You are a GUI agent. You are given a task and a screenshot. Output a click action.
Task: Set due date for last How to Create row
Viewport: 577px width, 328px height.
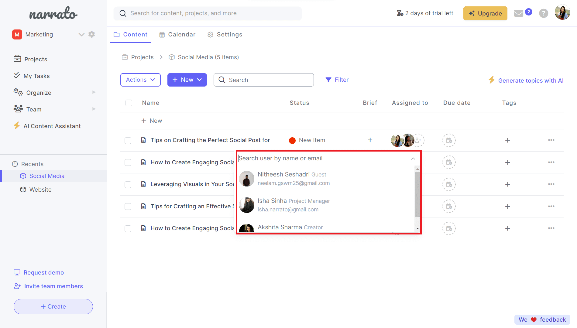click(449, 228)
